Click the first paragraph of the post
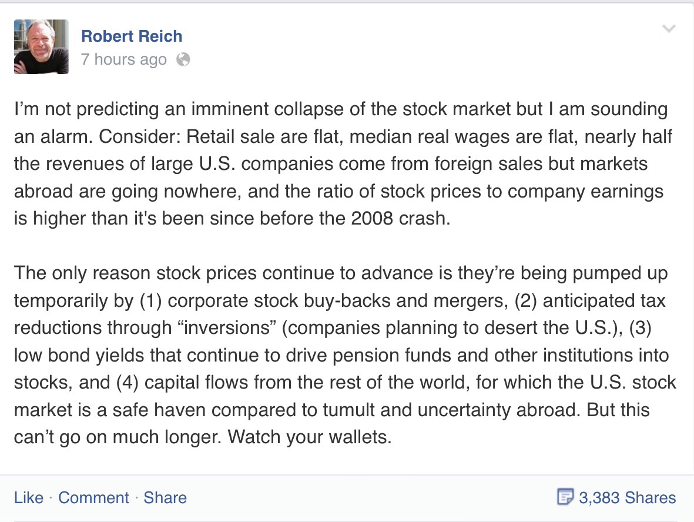This screenshot has width=694, height=522. coord(341,164)
